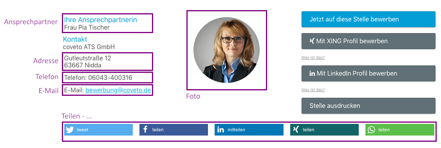Share on LinkedIn with mitteilen button
441x148 pixels.
[x=249, y=130]
